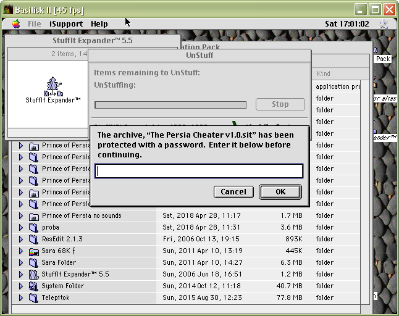399x316 pixels.
Task: Click the '40.7 MB' size of System Folder
Action: click(289, 286)
